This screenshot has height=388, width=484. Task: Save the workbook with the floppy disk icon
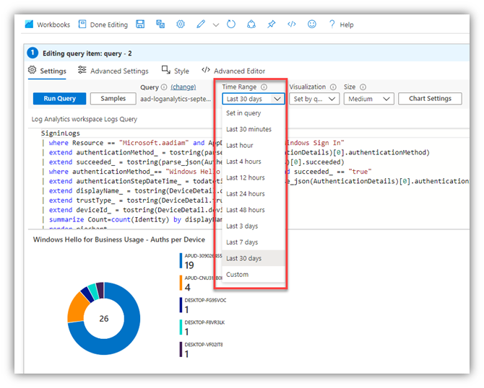pyautogui.click(x=140, y=24)
